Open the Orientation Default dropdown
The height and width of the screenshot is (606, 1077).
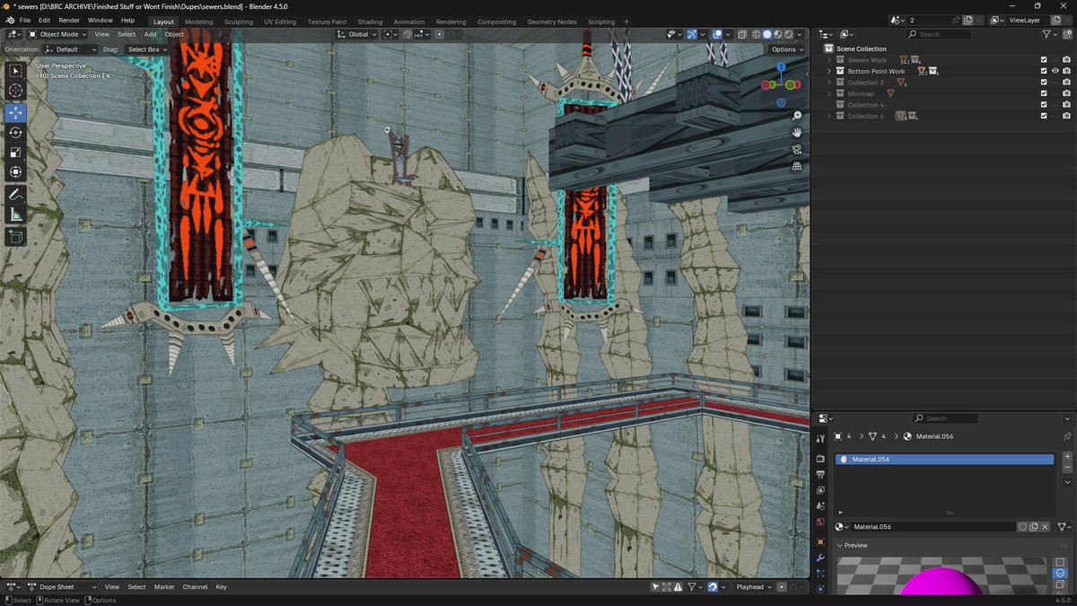point(71,49)
